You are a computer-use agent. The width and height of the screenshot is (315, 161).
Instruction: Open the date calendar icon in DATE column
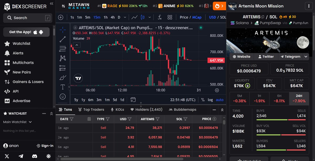[89, 119]
